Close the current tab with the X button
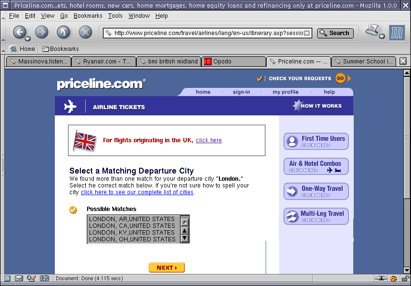 click(x=403, y=62)
